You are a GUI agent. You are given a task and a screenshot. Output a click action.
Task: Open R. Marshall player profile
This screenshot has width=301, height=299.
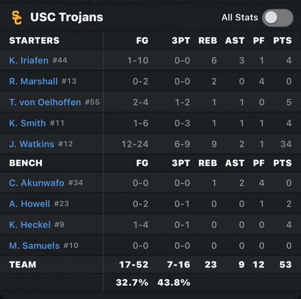[34, 81]
